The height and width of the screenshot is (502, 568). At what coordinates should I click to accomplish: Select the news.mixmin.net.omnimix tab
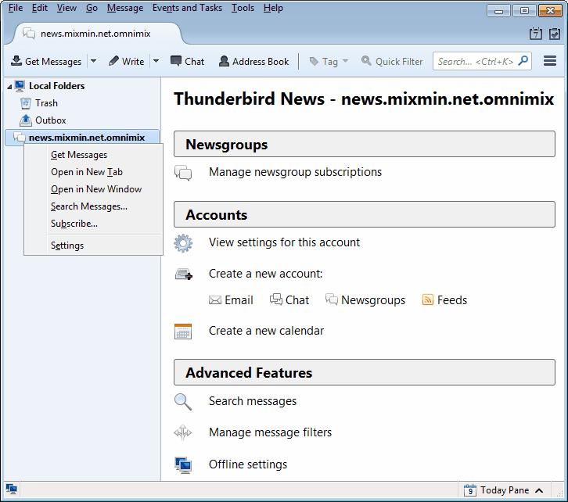(x=95, y=34)
